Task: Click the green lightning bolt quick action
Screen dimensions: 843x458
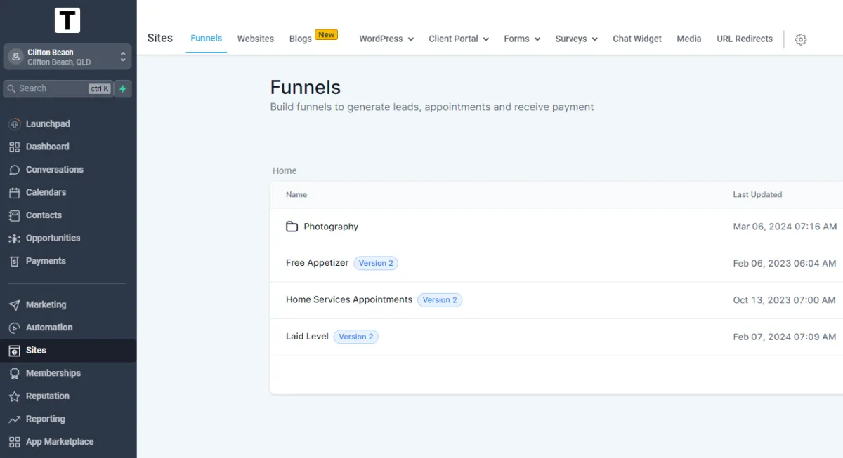Action: point(123,89)
